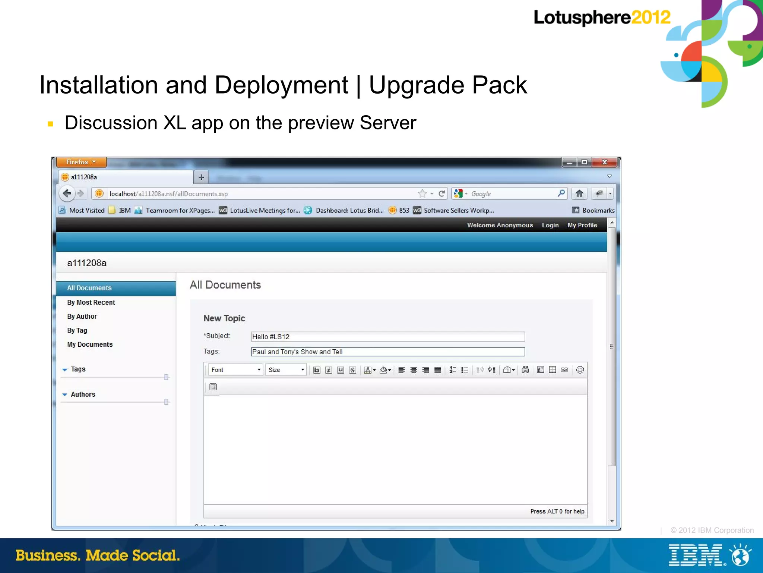Insert a smiley emoticon
Viewport: 763px width, 573px height.
coord(580,370)
